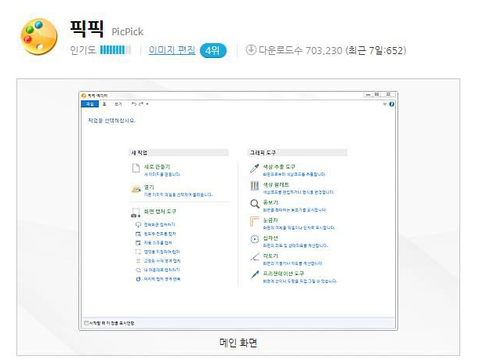Screen dimensions: 479x363
Task: Open the main screen screenshot thumbnail
Action: point(238,211)
